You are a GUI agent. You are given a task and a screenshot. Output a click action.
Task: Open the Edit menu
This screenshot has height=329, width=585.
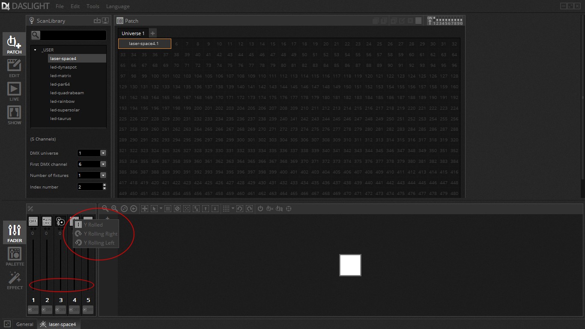click(75, 6)
